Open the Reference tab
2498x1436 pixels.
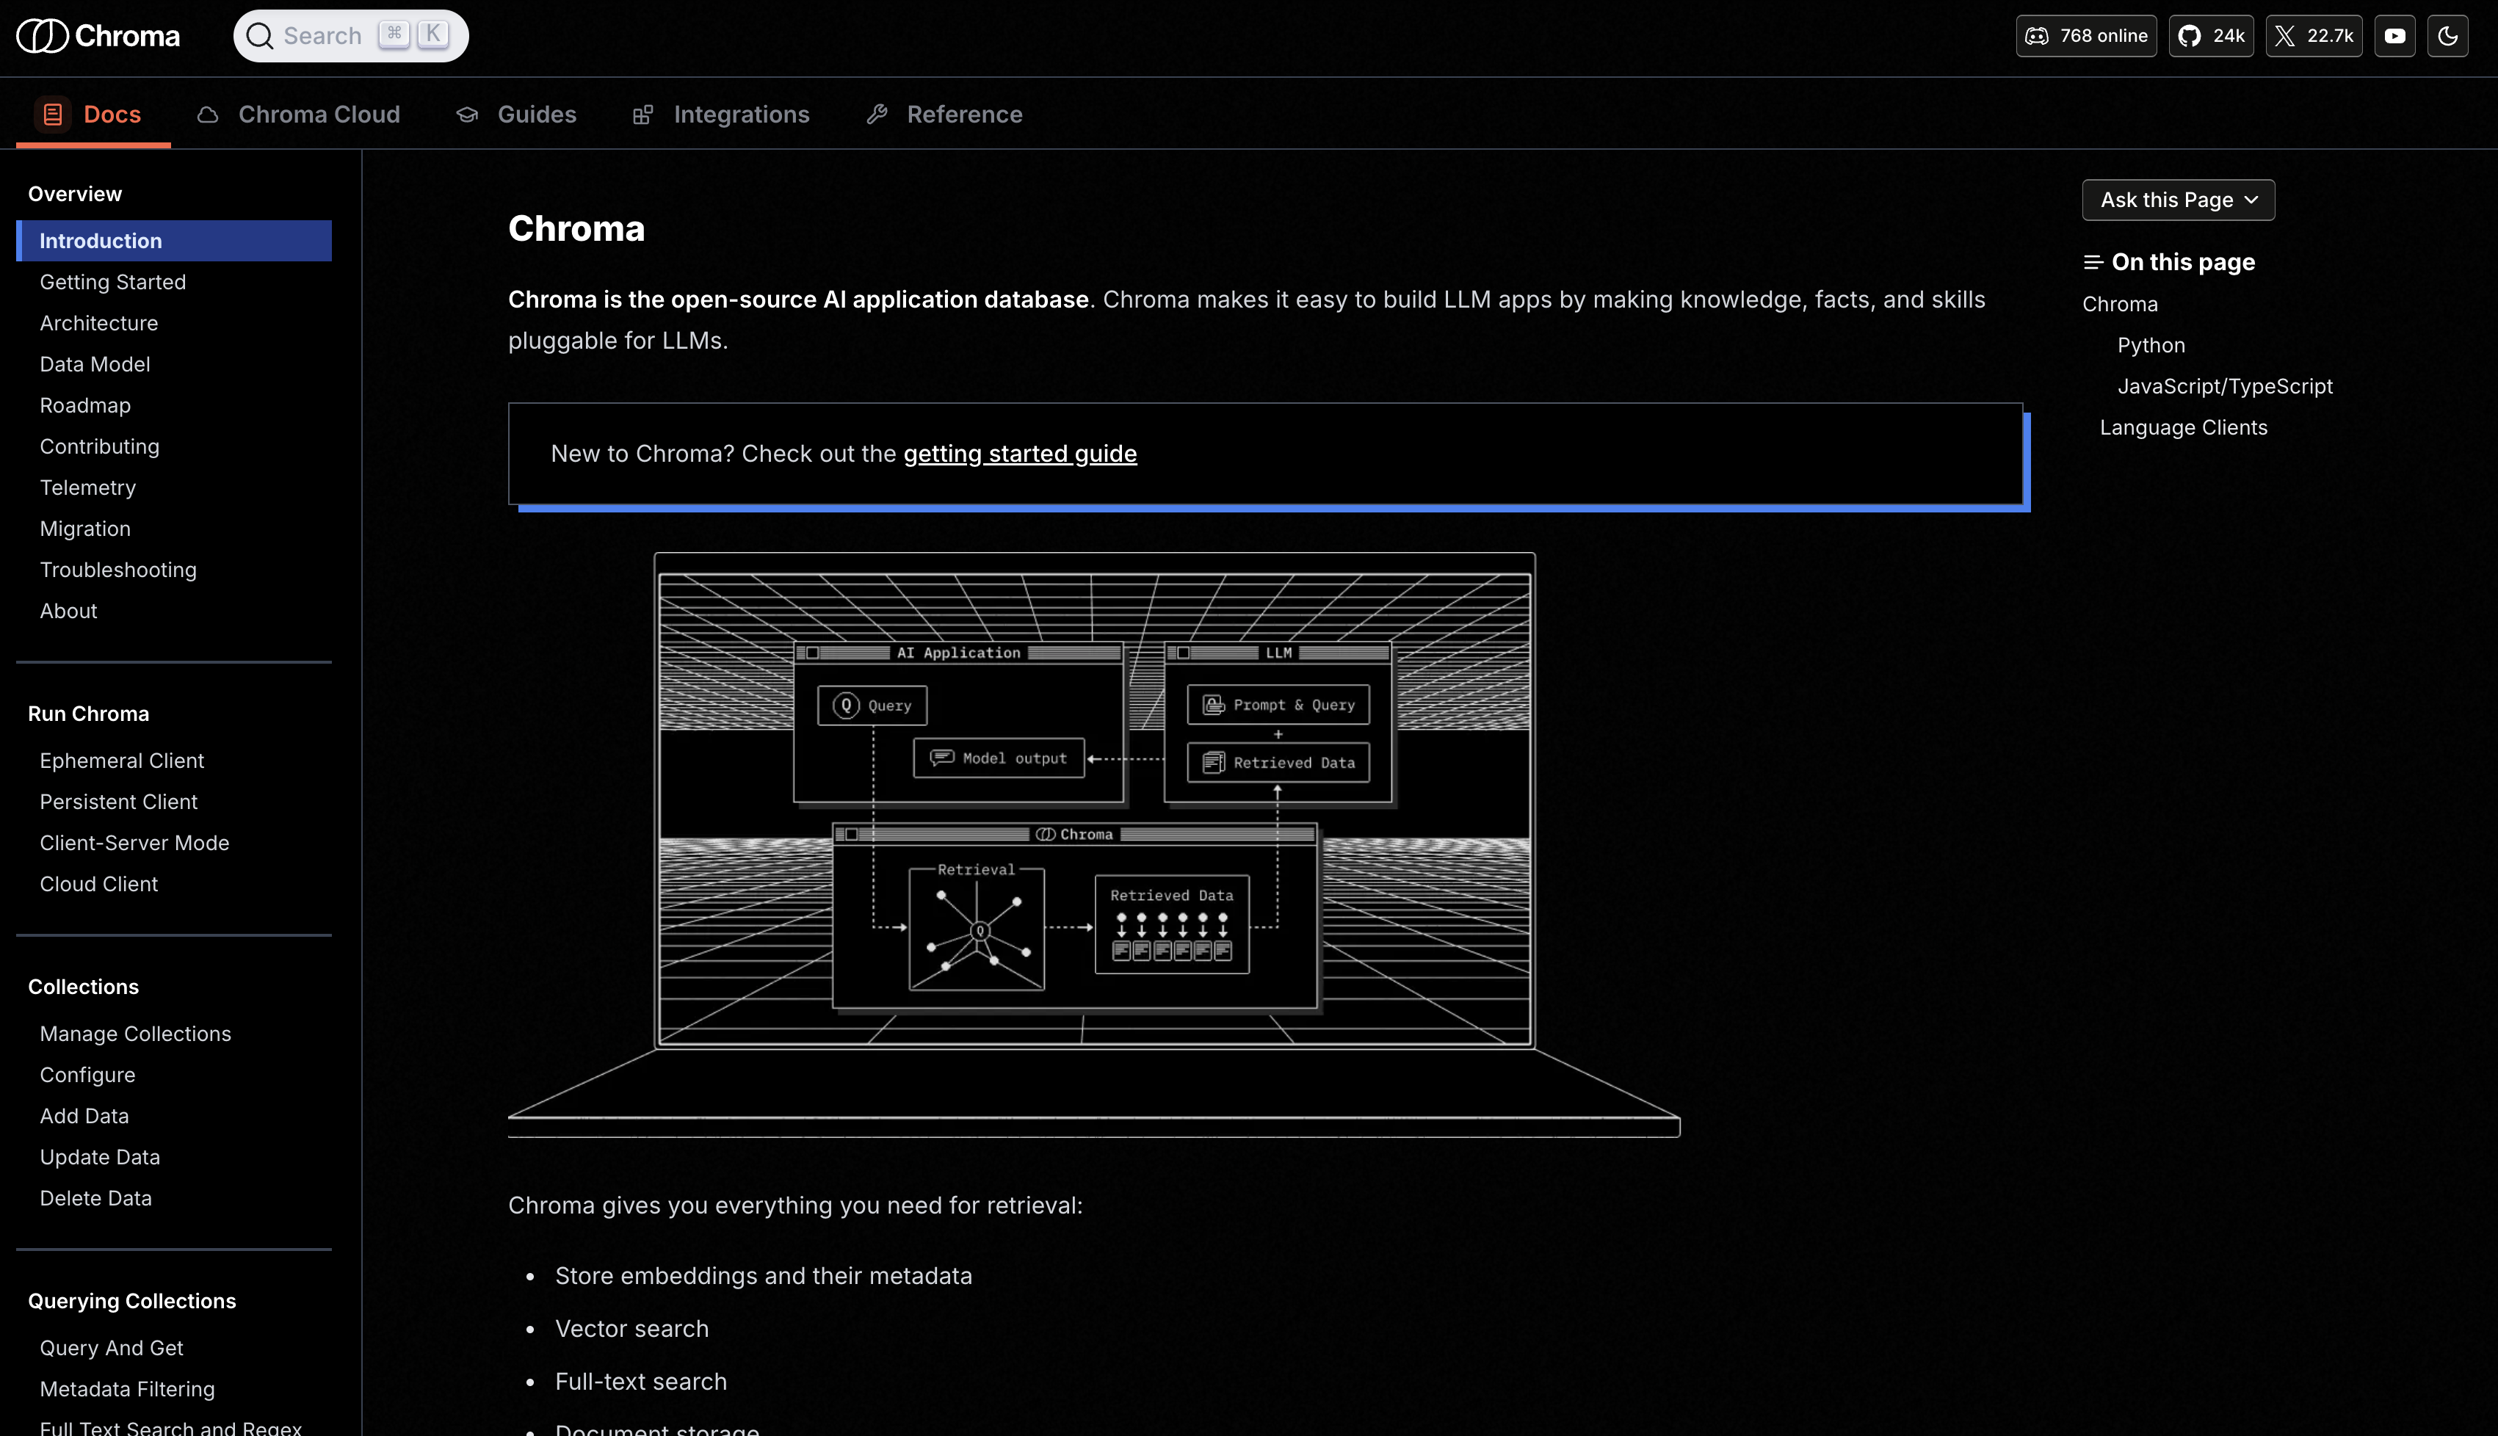click(x=963, y=115)
